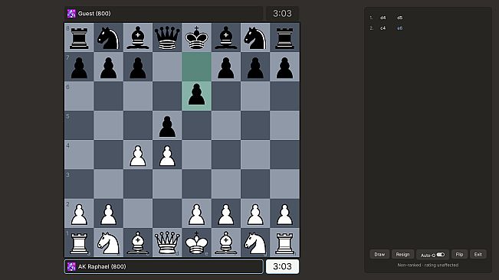
Task: Select the black rook on h8
Action: click(x=284, y=37)
